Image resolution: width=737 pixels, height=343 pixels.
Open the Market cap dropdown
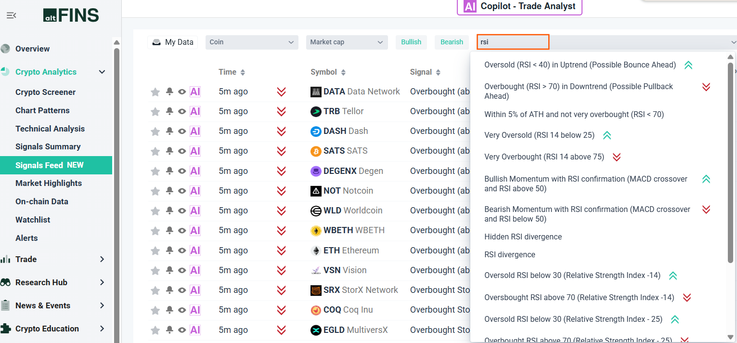click(x=347, y=42)
